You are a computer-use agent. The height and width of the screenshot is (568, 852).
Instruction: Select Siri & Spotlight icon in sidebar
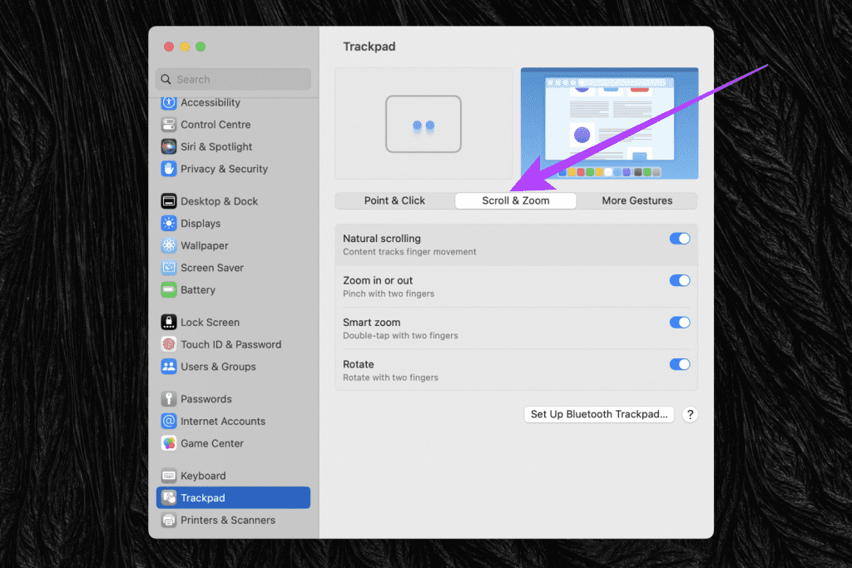(168, 146)
